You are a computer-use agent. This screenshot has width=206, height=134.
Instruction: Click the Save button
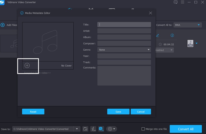pyautogui.click(x=118, y=112)
